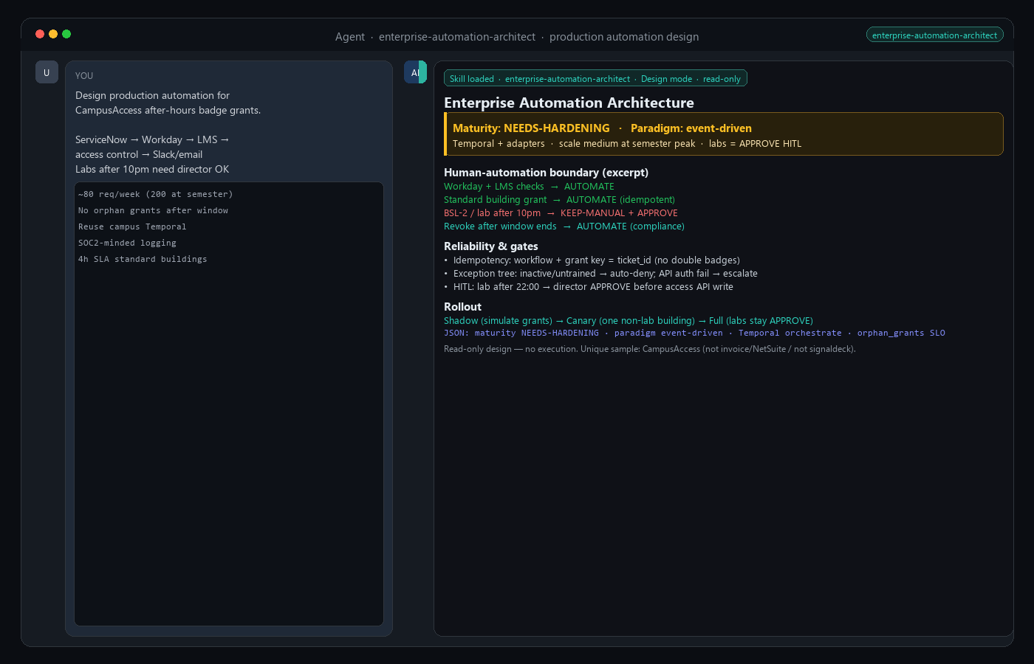Click Shadow → Canary → Full rollout line

pos(629,321)
